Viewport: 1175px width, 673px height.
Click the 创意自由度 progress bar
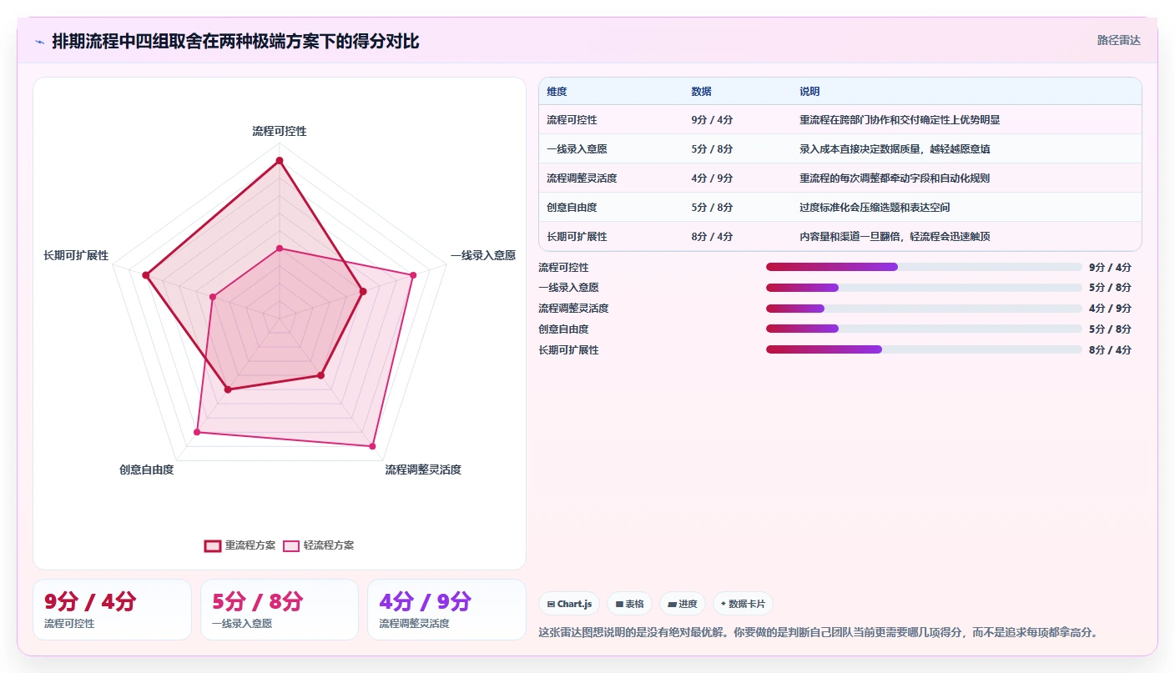click(x=924, y=329)
